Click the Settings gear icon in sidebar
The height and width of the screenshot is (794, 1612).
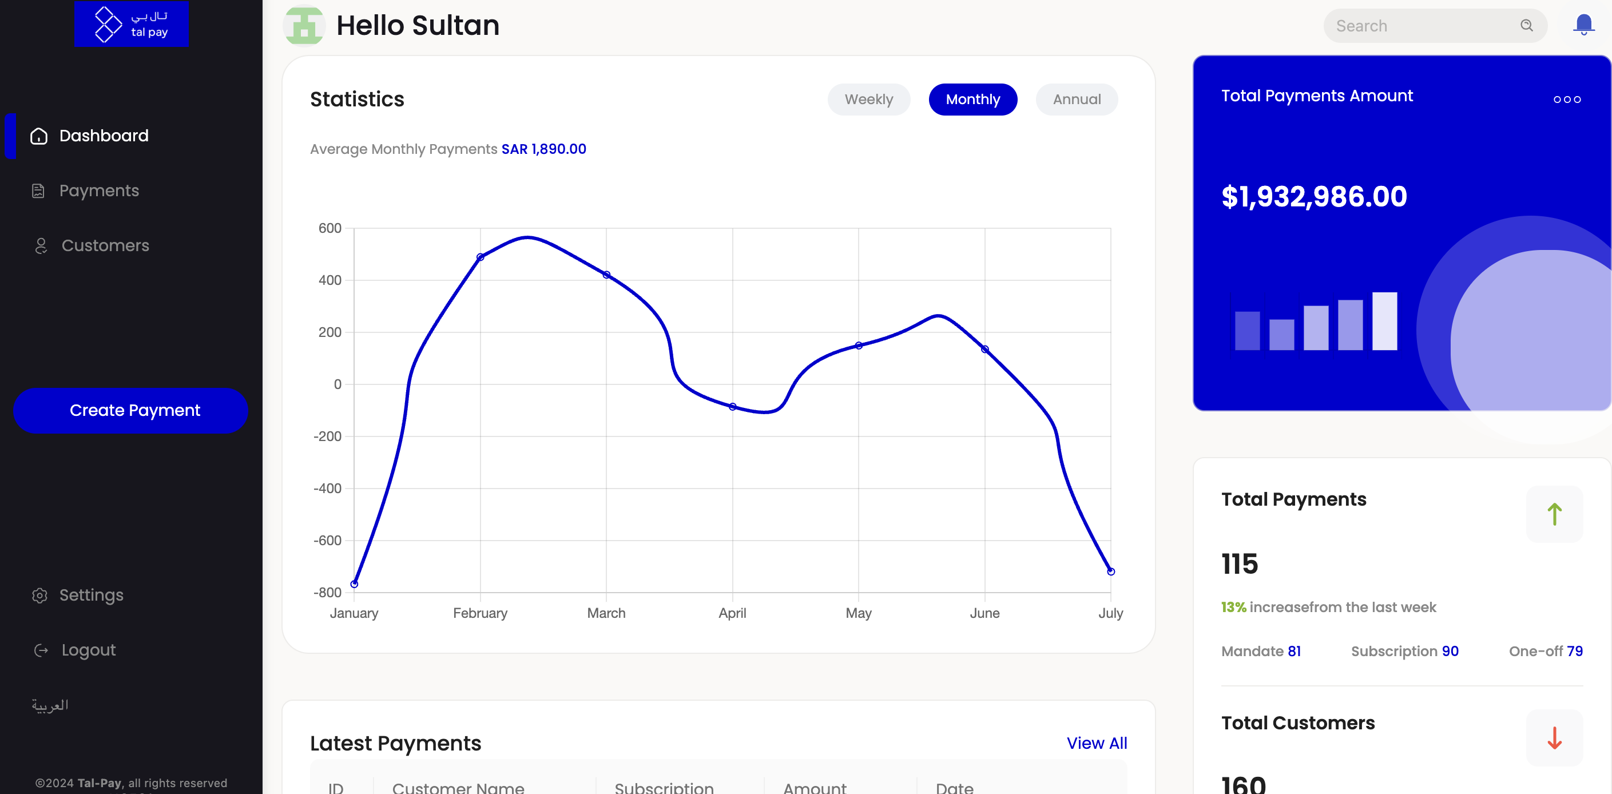point(40,595)
